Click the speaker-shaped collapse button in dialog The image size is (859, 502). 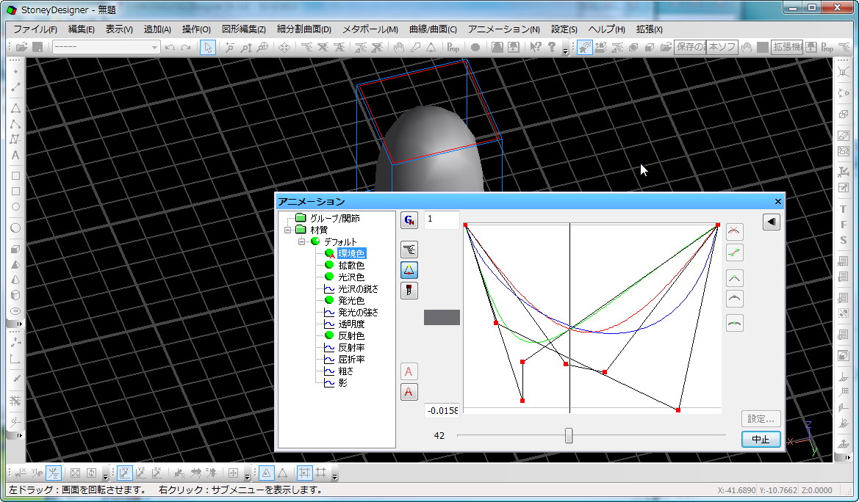[771, 222]
